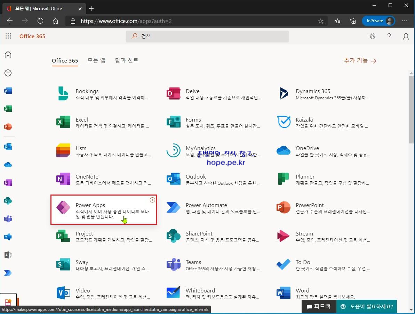Switch to the 모든 앱 tab
This screenshot has width=415, height=314.
point(96,60)
